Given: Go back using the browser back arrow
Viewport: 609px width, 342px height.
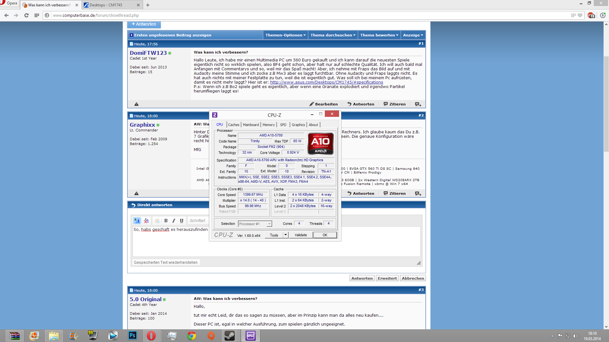Looking at the screenshot, I should [6, 15].
